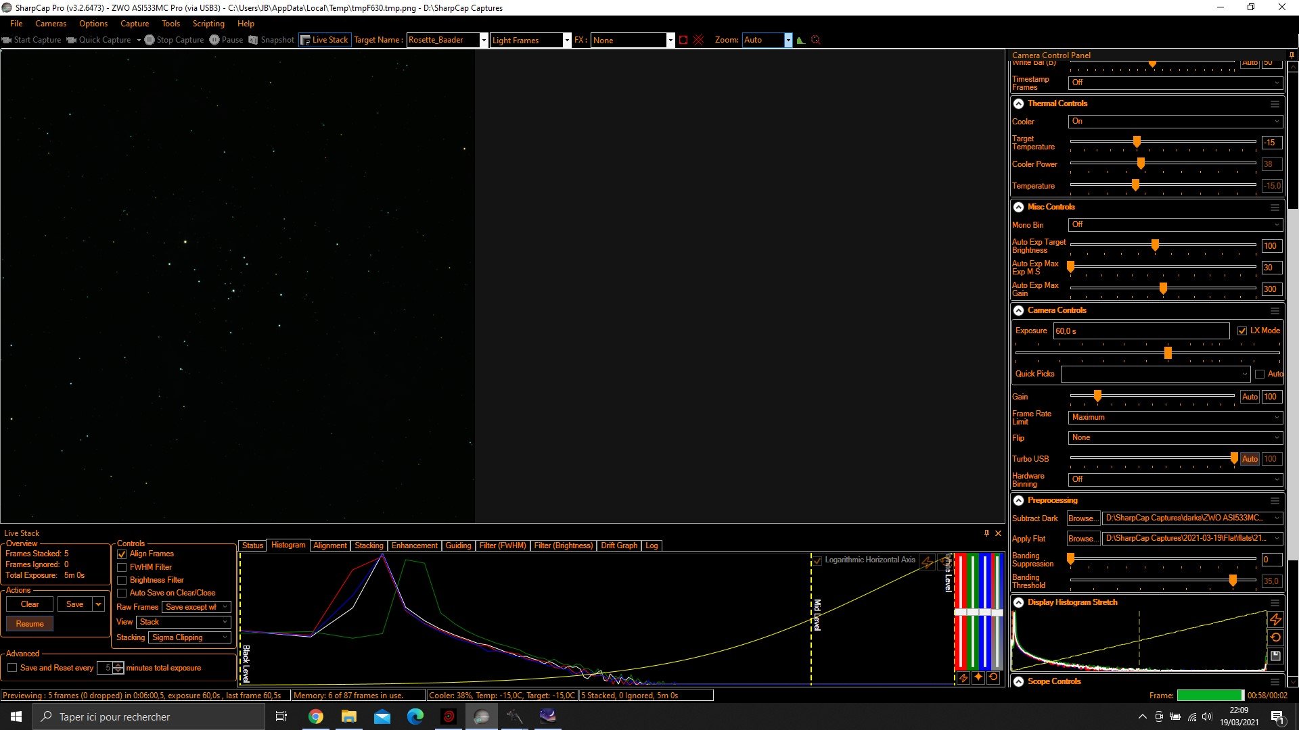The height and width of the screenshot is (730, 1299).
Task: Stop Capture using toolbar button
Action: coord(174,40)
